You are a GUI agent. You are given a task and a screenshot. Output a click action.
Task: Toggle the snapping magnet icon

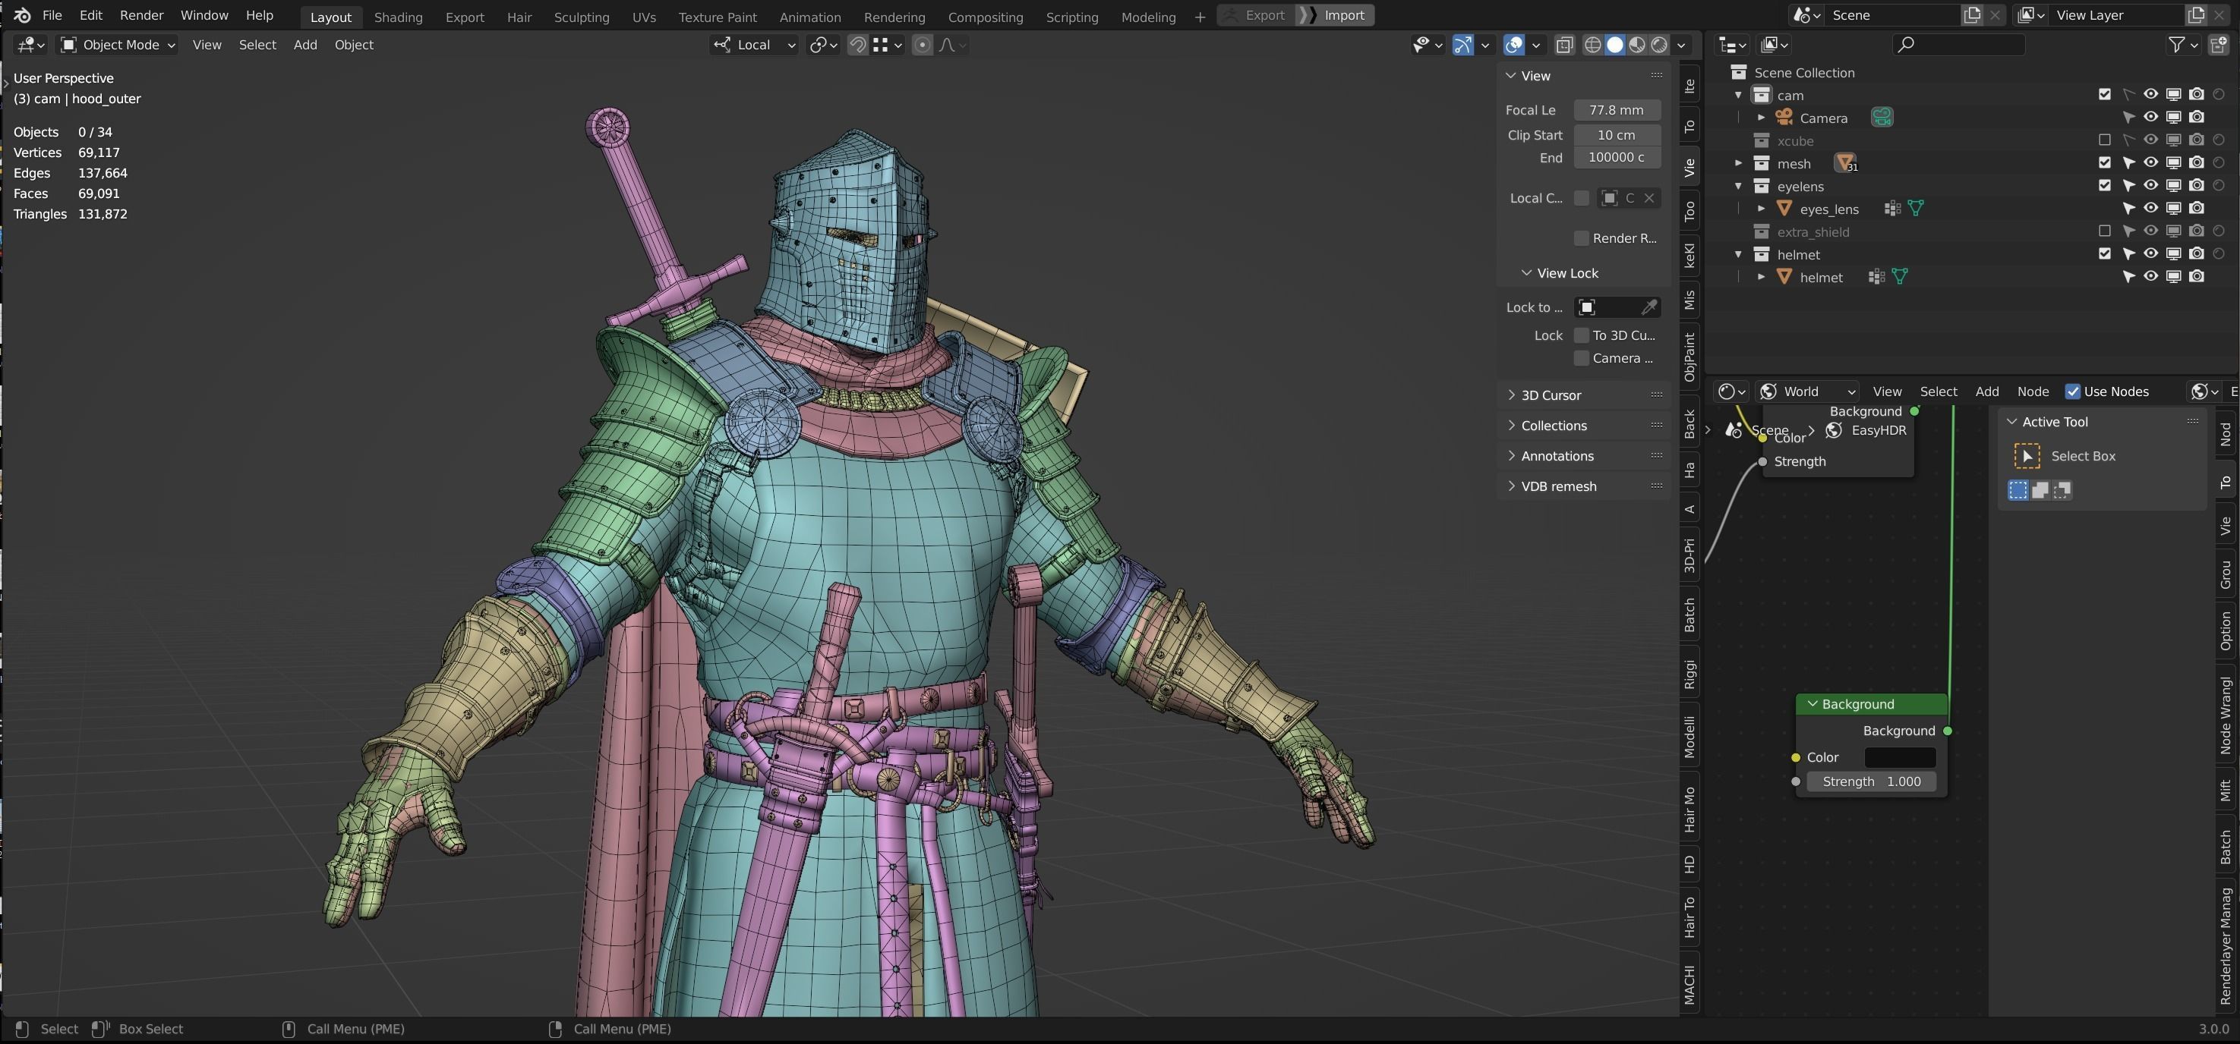(857, 44)
